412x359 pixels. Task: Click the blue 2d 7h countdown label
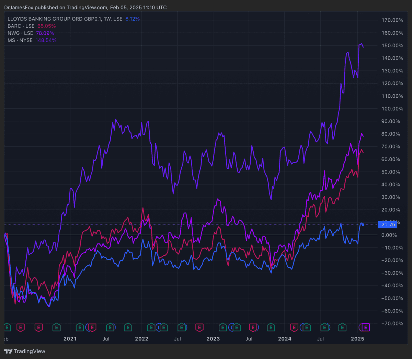pos(388,225)
